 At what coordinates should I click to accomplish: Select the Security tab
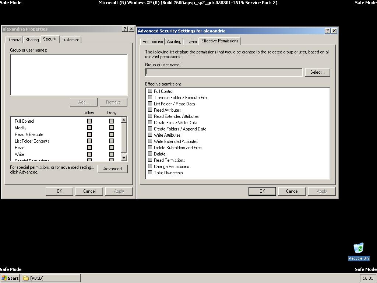[50, 39]
